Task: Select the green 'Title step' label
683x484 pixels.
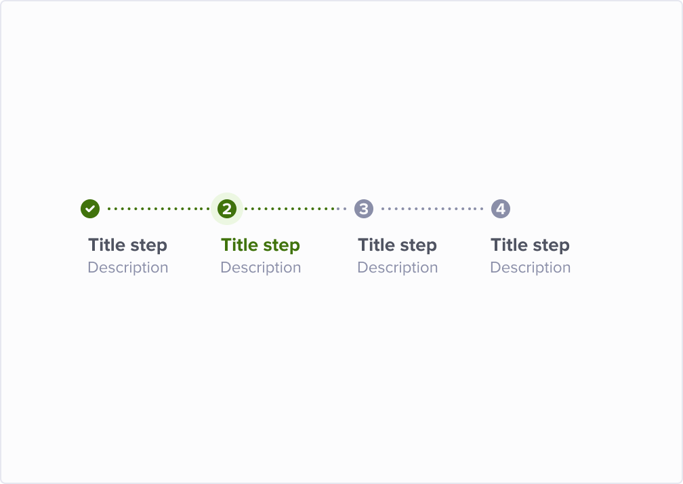Action: click(260, 245)
